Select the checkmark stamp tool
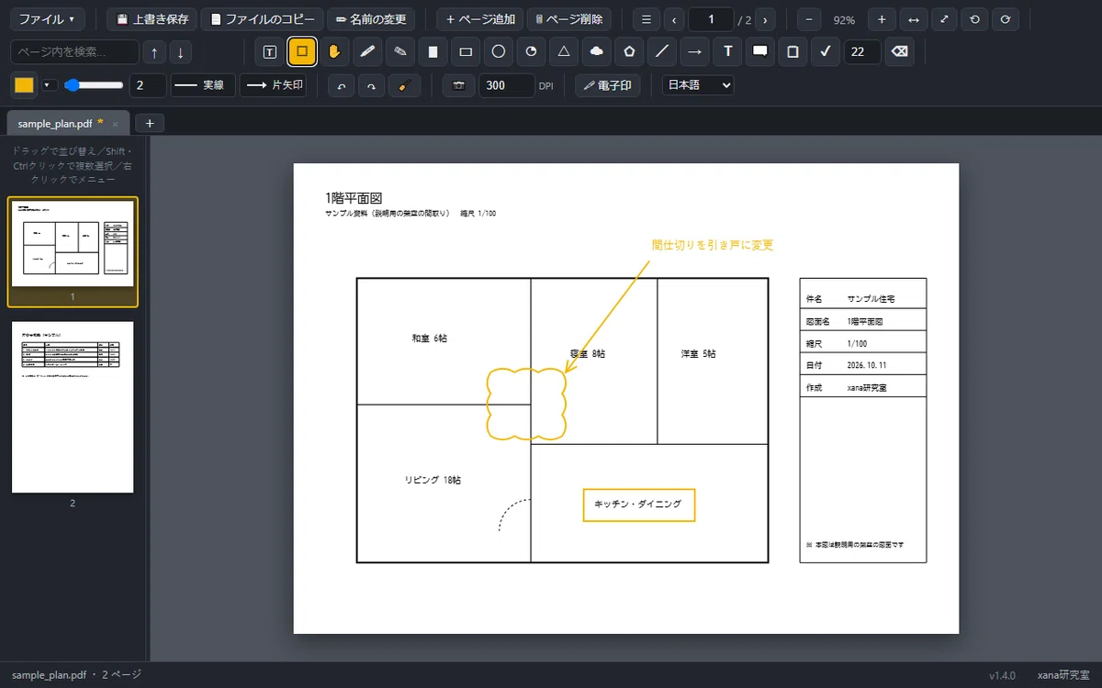This screenshot has width=1102, height=688. (x=826, y=51)
